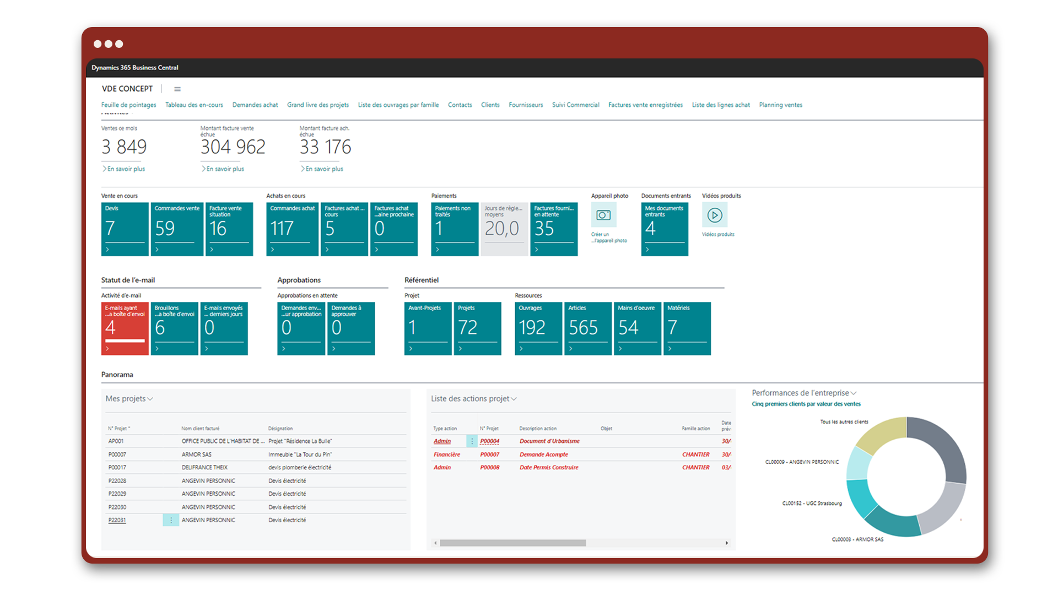
Task: Open the Projets tile showing 72
Action: pos(477,328)
